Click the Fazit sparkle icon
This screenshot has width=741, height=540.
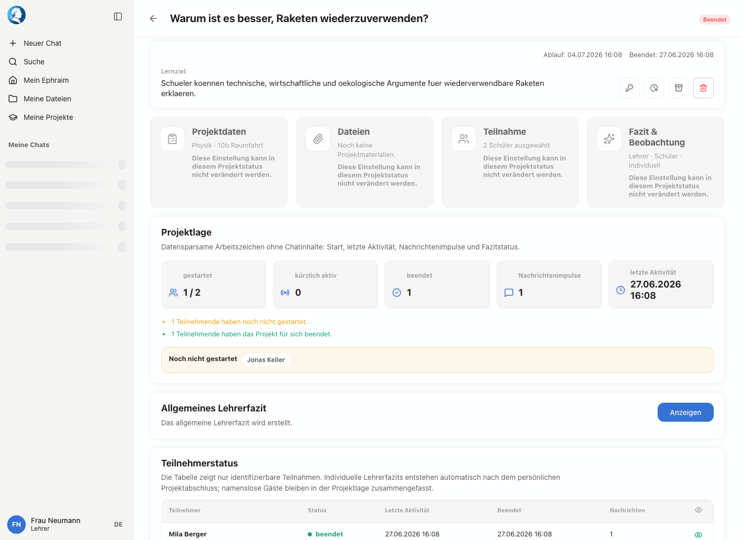(x=609, y=139)
